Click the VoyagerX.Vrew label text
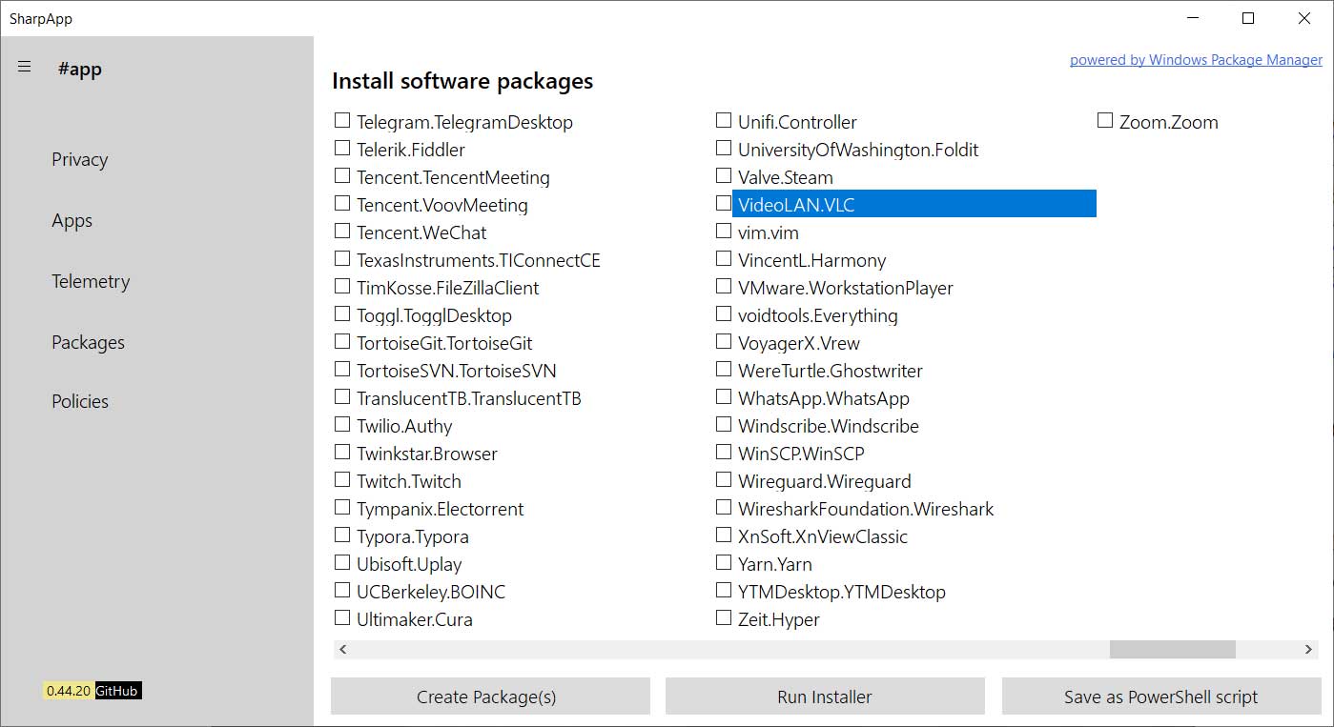1334x727 pixels. point(799,343)
